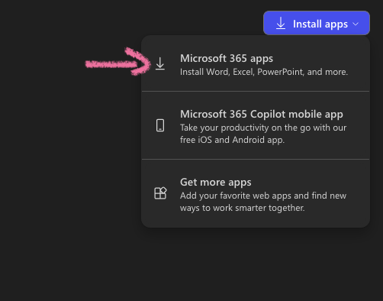
Task: Click the app grid icon beside Get more apps
Action: point(160,193)
